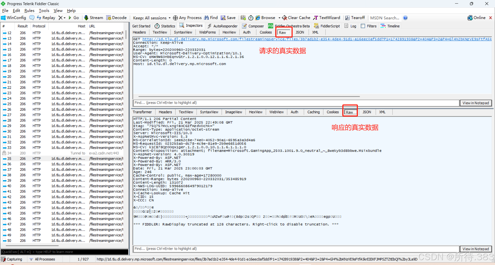Viewport: 495px width, 265px height.
Task: Open TextWizard tool
Action: click(x=327, y=18)
